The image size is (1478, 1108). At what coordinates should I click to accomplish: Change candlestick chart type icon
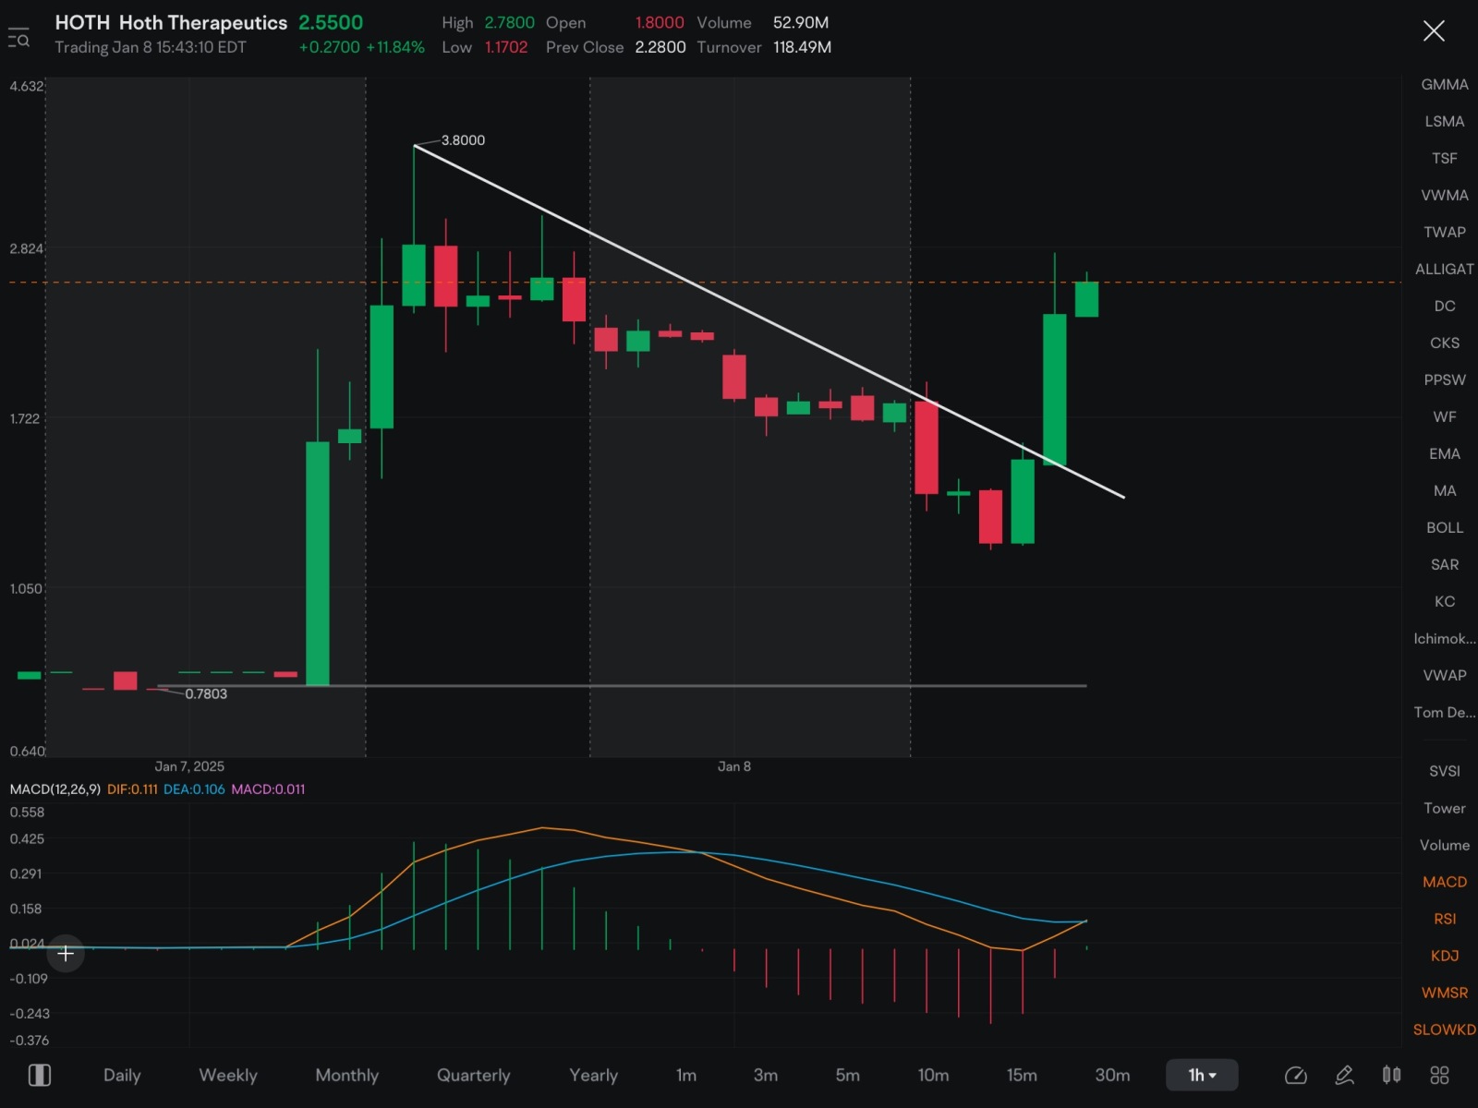pyautogui.click(x=1391, y=1075)
